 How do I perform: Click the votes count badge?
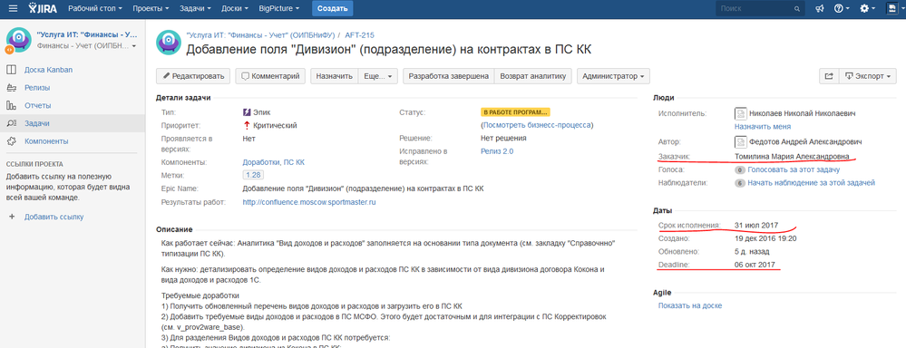740,170
